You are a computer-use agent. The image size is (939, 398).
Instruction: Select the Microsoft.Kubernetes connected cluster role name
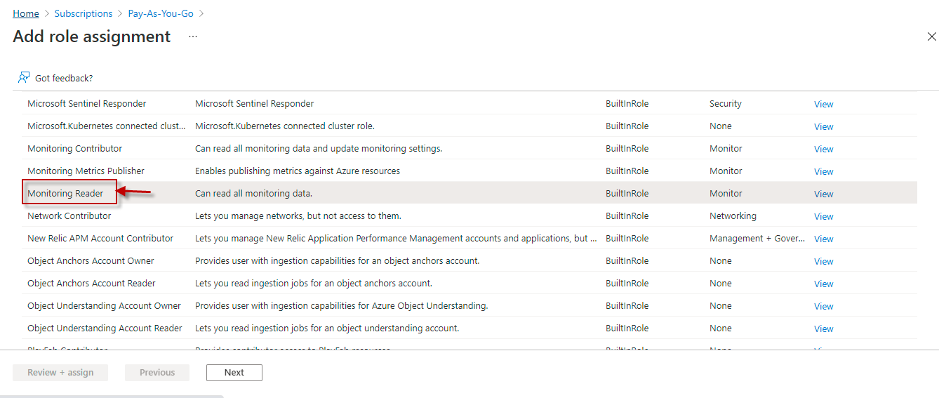coord(107,126)
